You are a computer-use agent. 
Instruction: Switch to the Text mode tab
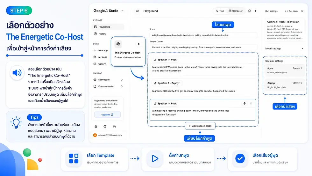(220, 11)
